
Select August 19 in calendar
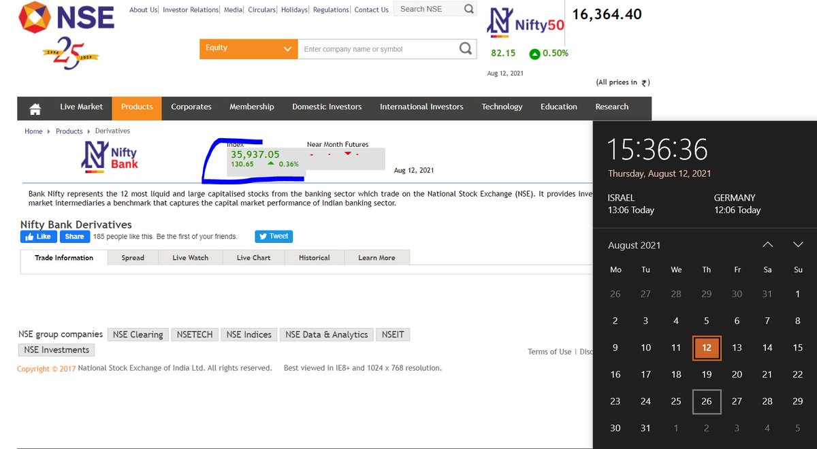click(707, 374)
